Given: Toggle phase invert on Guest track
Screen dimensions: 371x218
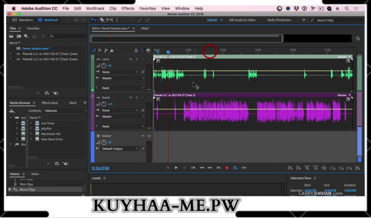Looking at the screenshot, I should point(143,110).
